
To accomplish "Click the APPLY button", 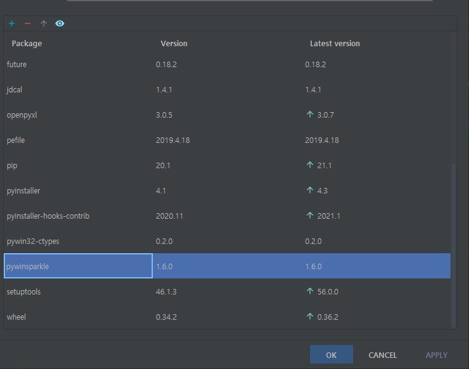I will tap(436, 355).
